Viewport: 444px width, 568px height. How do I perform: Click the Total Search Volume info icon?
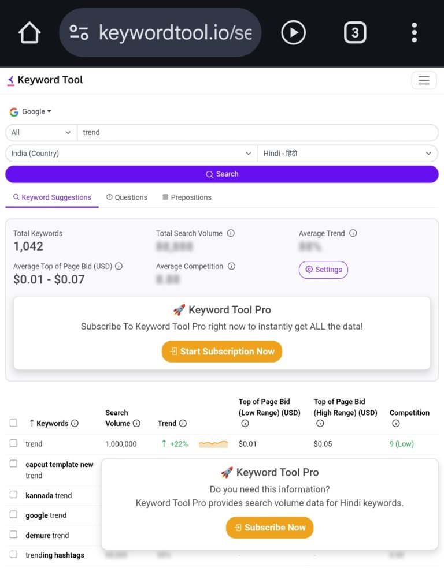[231, 233]
